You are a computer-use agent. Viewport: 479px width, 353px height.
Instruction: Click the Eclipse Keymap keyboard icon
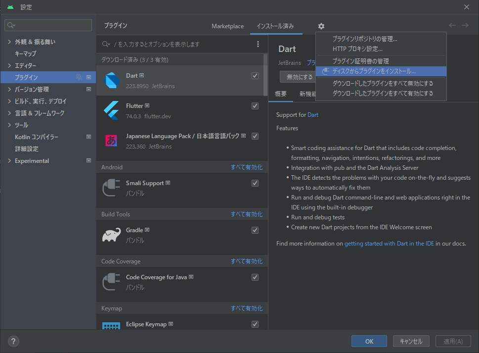[x=111, y=325]
